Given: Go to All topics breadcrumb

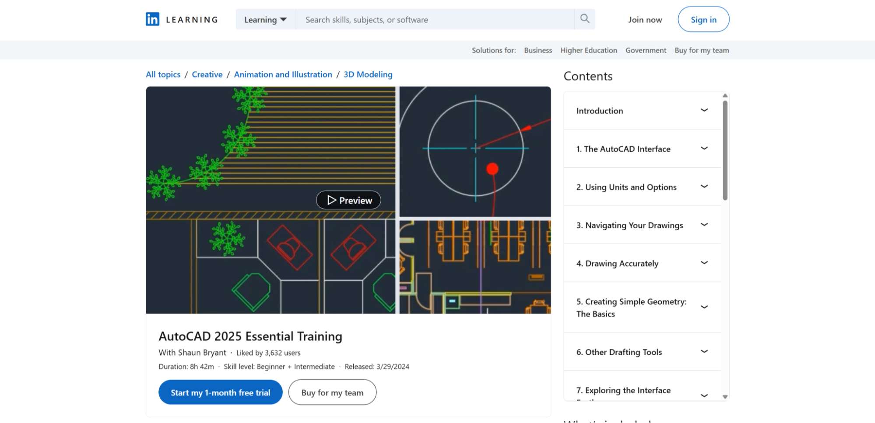Looking at the screenshot, I should pyautogui.click(x=163, y=74).
